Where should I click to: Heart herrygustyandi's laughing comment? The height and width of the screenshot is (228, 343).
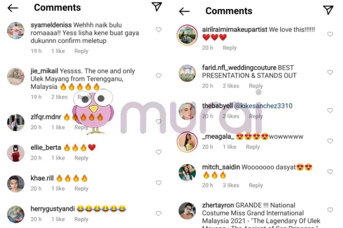click(158, 213)
